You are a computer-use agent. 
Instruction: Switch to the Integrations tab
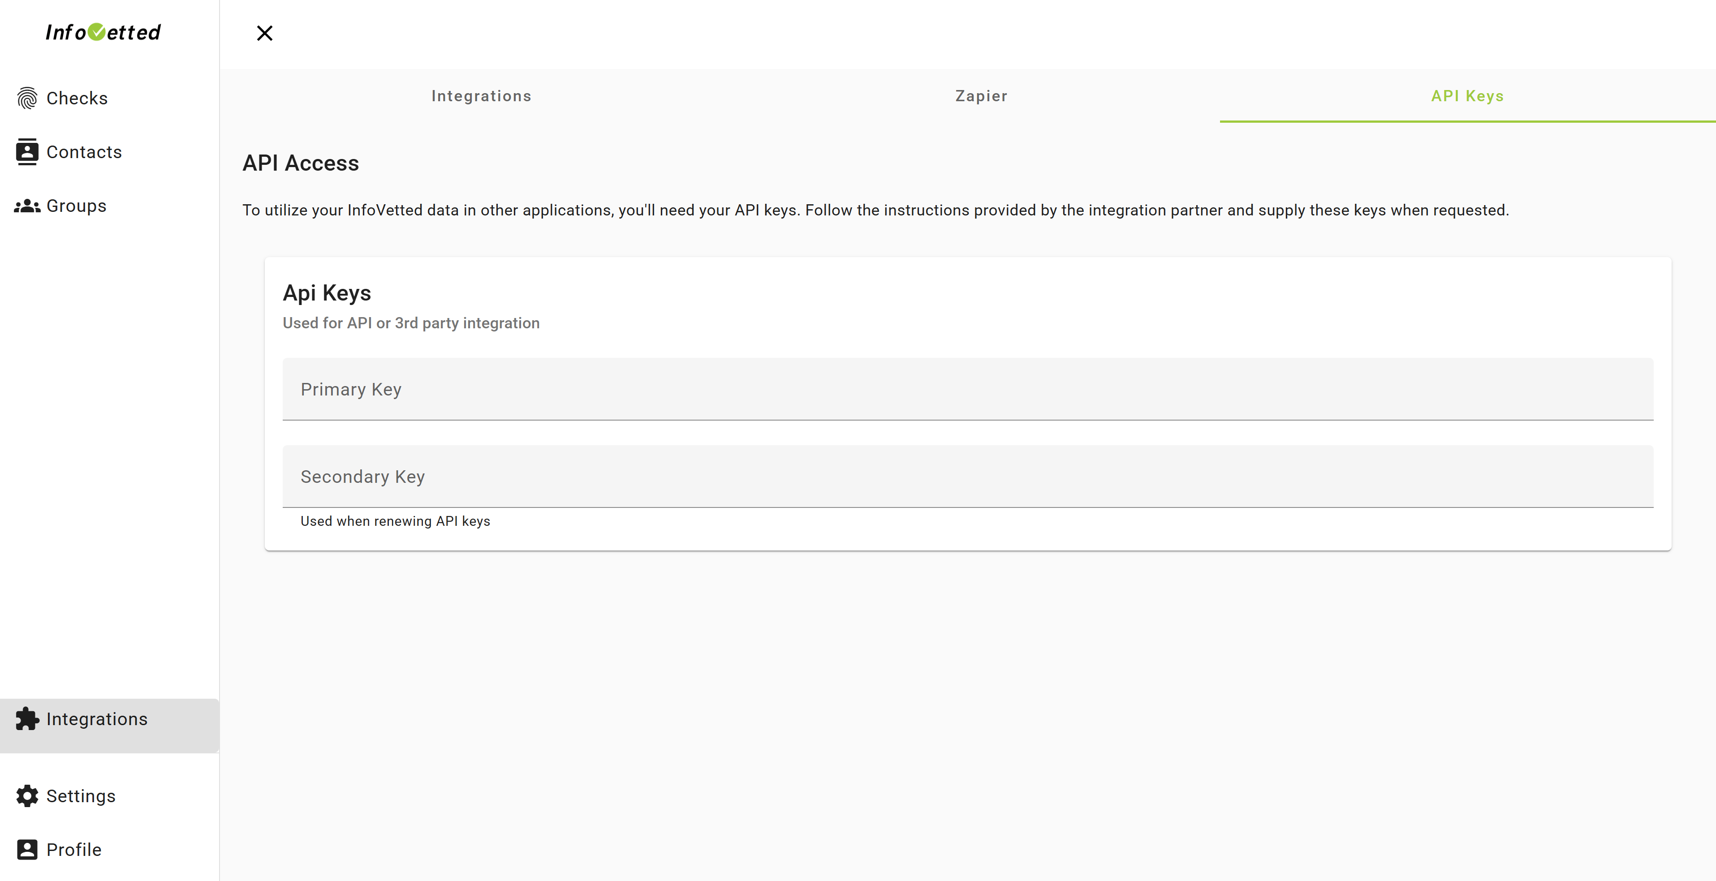481,96
